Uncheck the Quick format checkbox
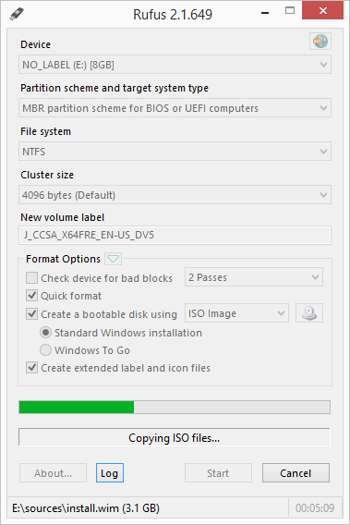Screen dimensions: 350x525 32,296
